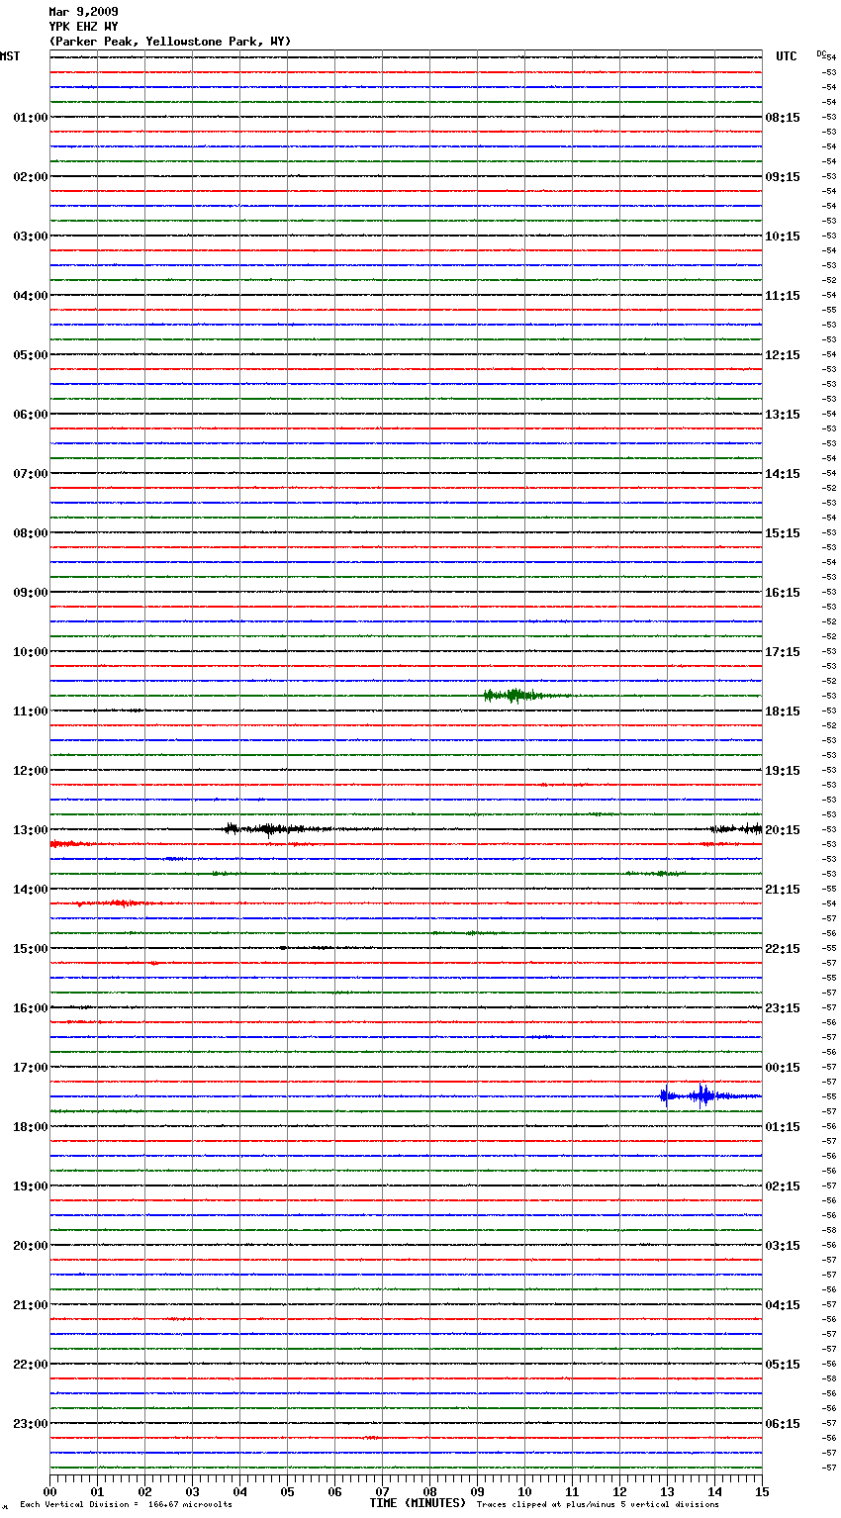This screenshot has width=841, height=1518.
Task: Click the "TIME (MINUTES)" axis title
Action: 418,1503
